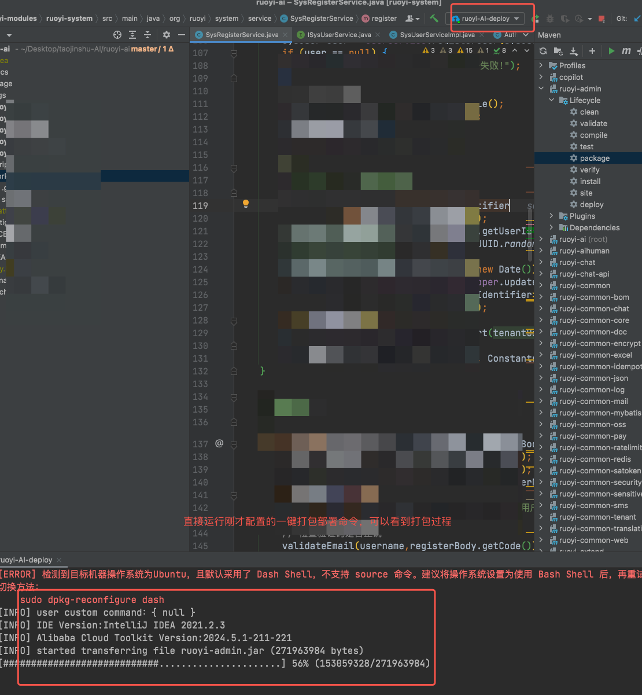This screenshot has height=695, width=642.
Task: Click ruoyi-system breadcrumb in navigation bar
Action: (69, 19)
